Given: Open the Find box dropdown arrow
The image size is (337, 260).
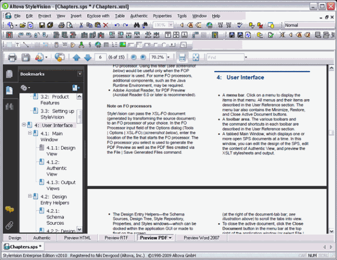Looking at the screenshot, I should 246,57.
